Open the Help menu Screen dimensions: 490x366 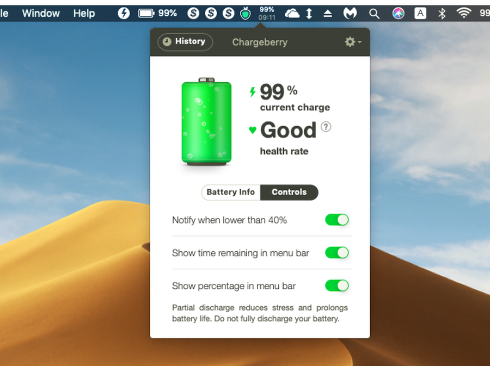coord(84,14)
